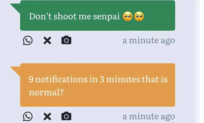
Task: Share the senpai message via WhatsApp icon
Action: pyautogui.click(x=27, y=41)
